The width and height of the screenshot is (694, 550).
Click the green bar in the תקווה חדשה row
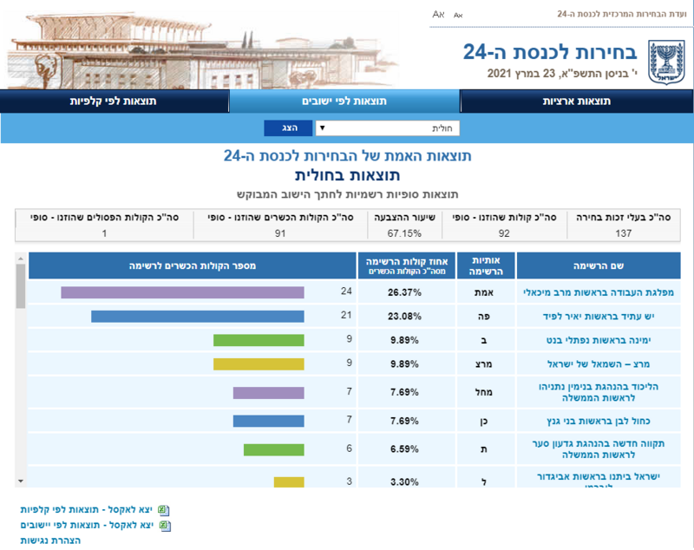273,450
